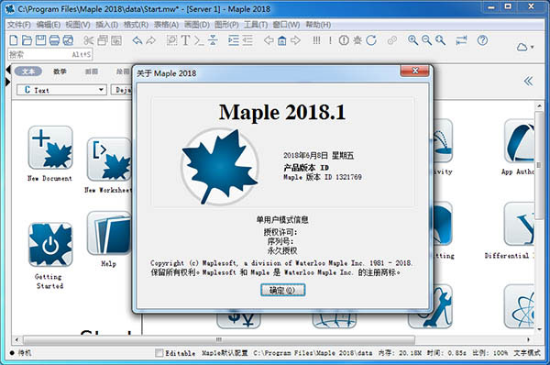This screenshot has width=550, height=365.
Task: Paste using the clipboard icon
Action: (x=116, y=40)
